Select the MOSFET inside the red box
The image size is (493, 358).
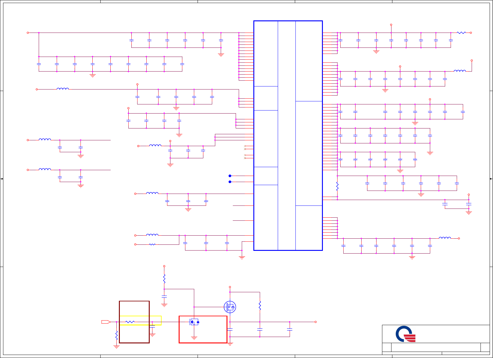pyautogui.click(x=194, y=322)
